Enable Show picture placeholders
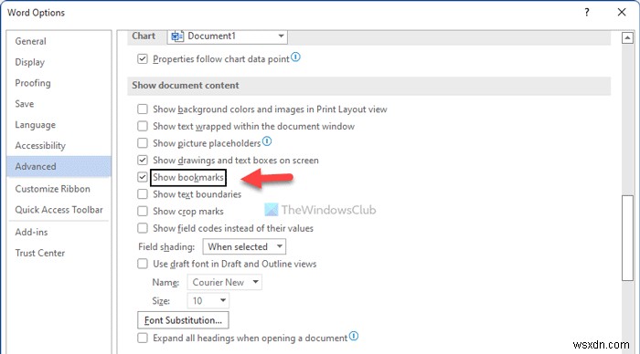This screenshot has width=640, height=354. [x=143, y=143]
